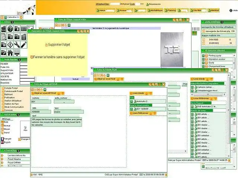Click green H icon in FILM toolbar

[108, 75]
